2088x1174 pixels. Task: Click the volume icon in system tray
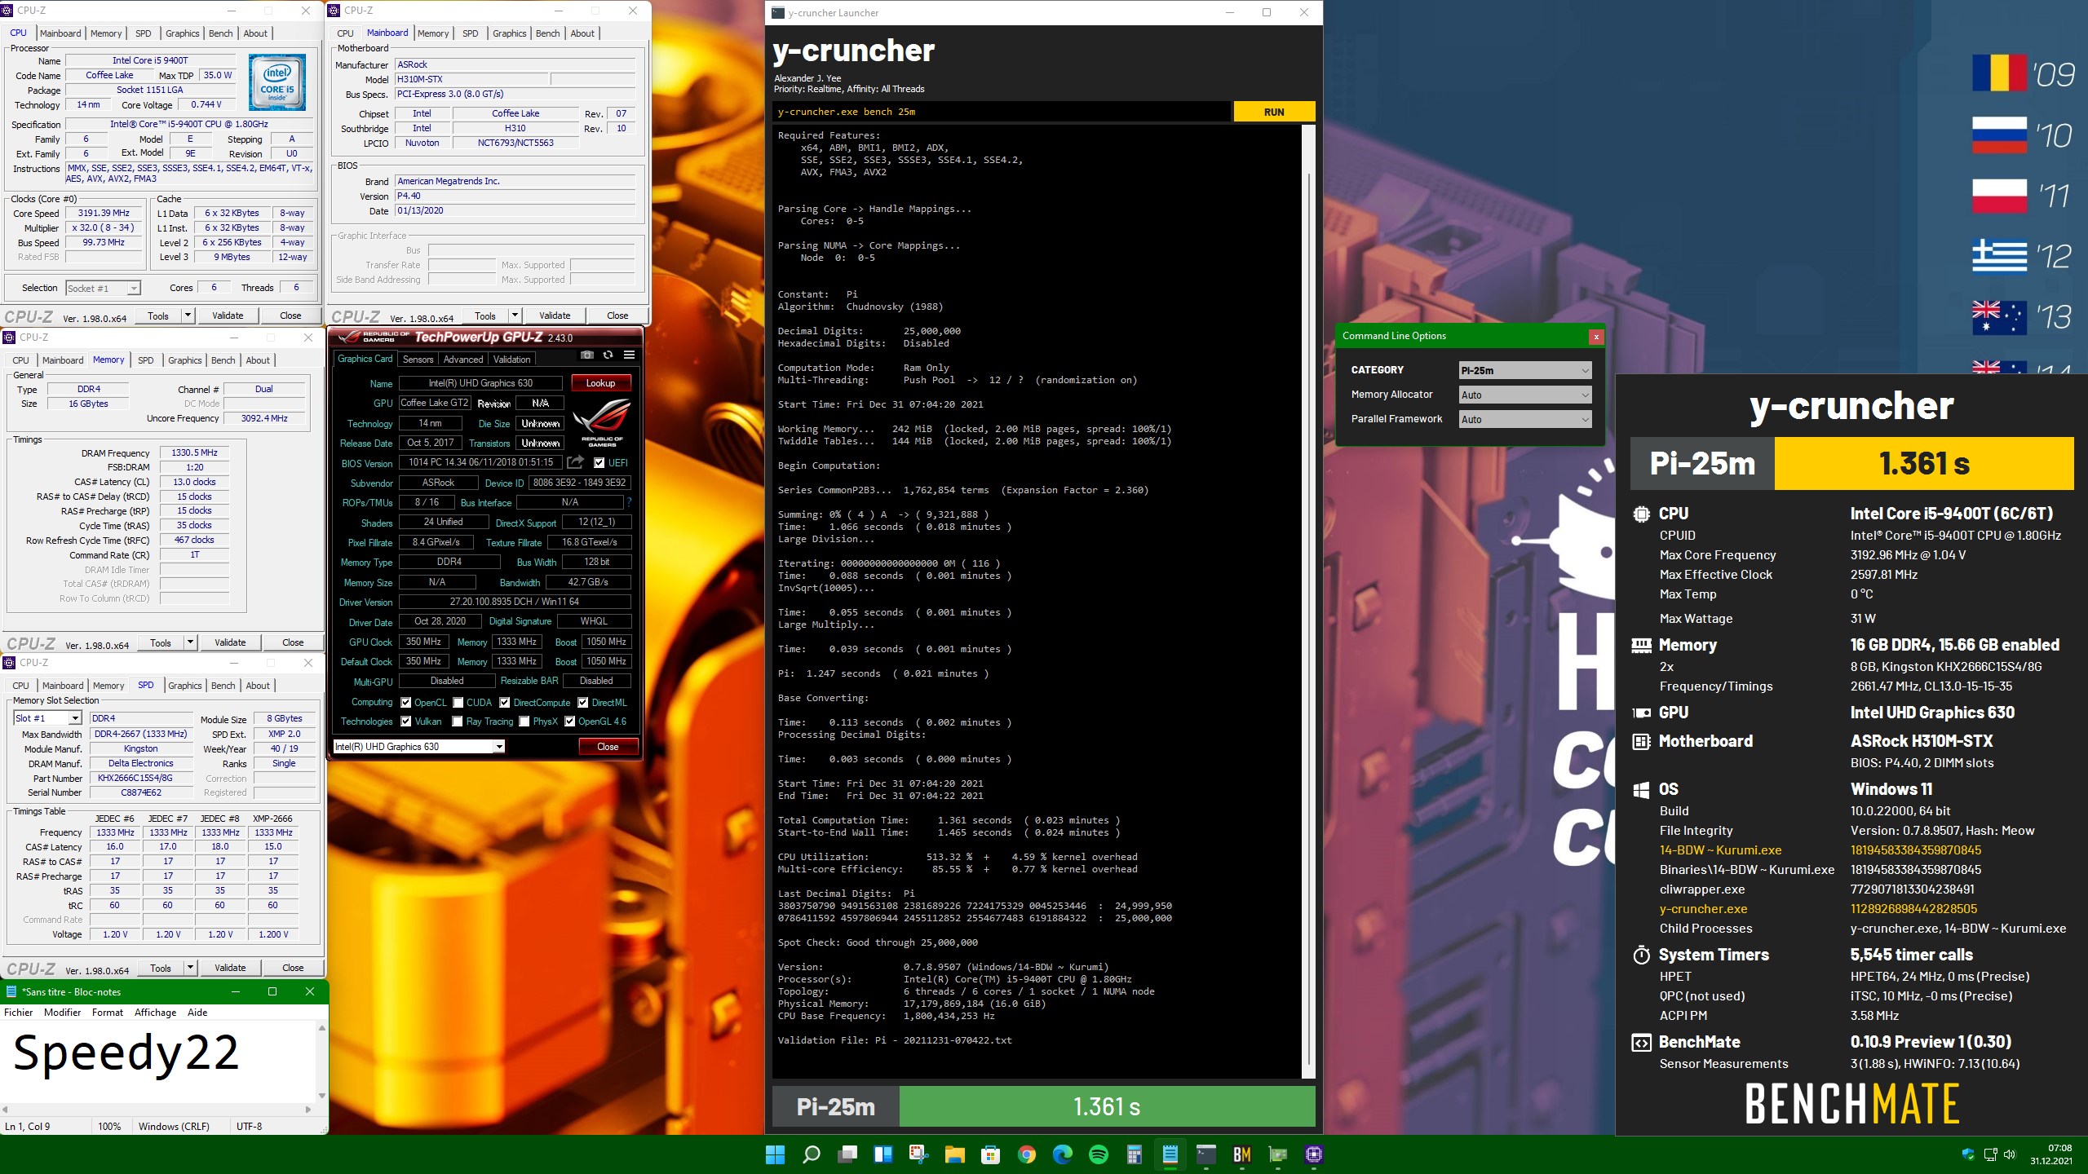[2010, 1154]
